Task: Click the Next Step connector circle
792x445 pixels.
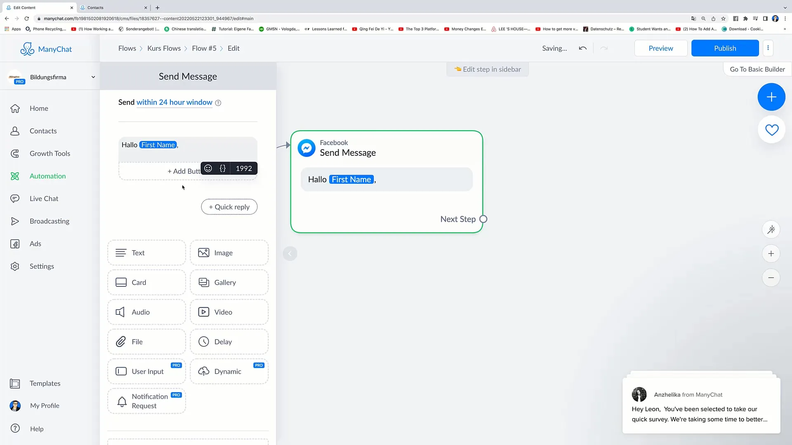Action: 483,219
